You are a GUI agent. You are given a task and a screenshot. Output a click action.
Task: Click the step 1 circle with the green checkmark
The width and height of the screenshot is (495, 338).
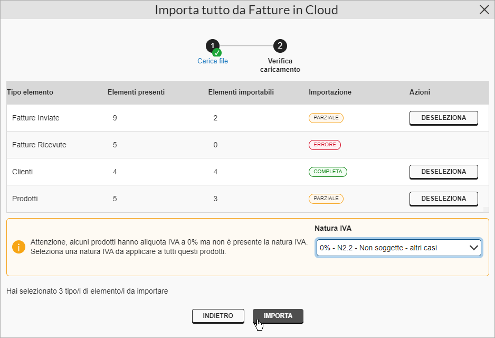(213, 46)
